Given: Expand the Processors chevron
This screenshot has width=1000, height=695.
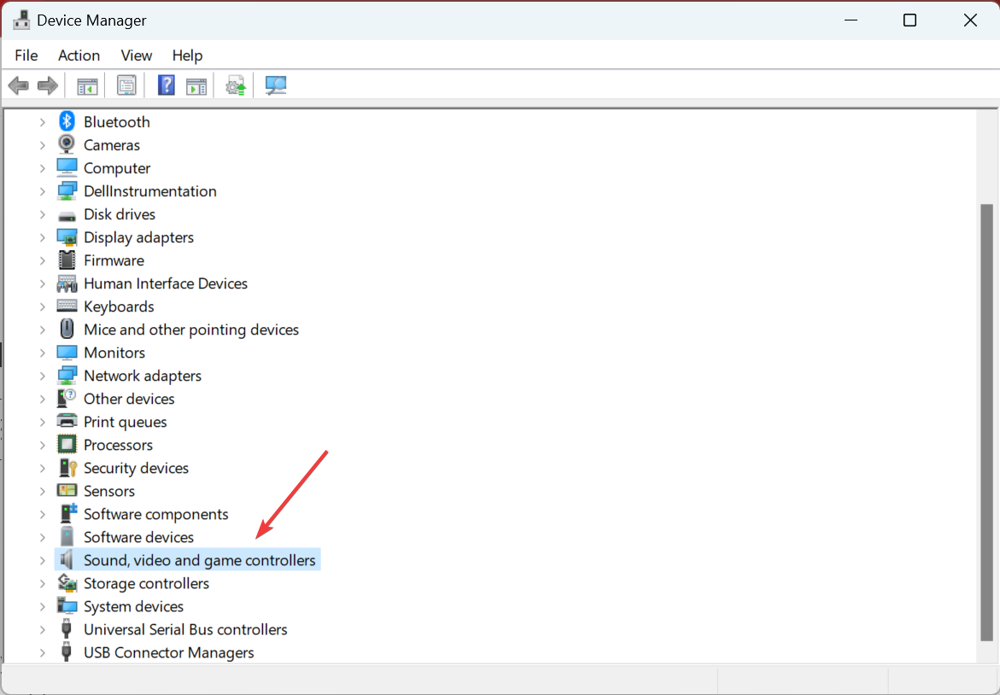Looking at the screenshot, I should [42, 445].
